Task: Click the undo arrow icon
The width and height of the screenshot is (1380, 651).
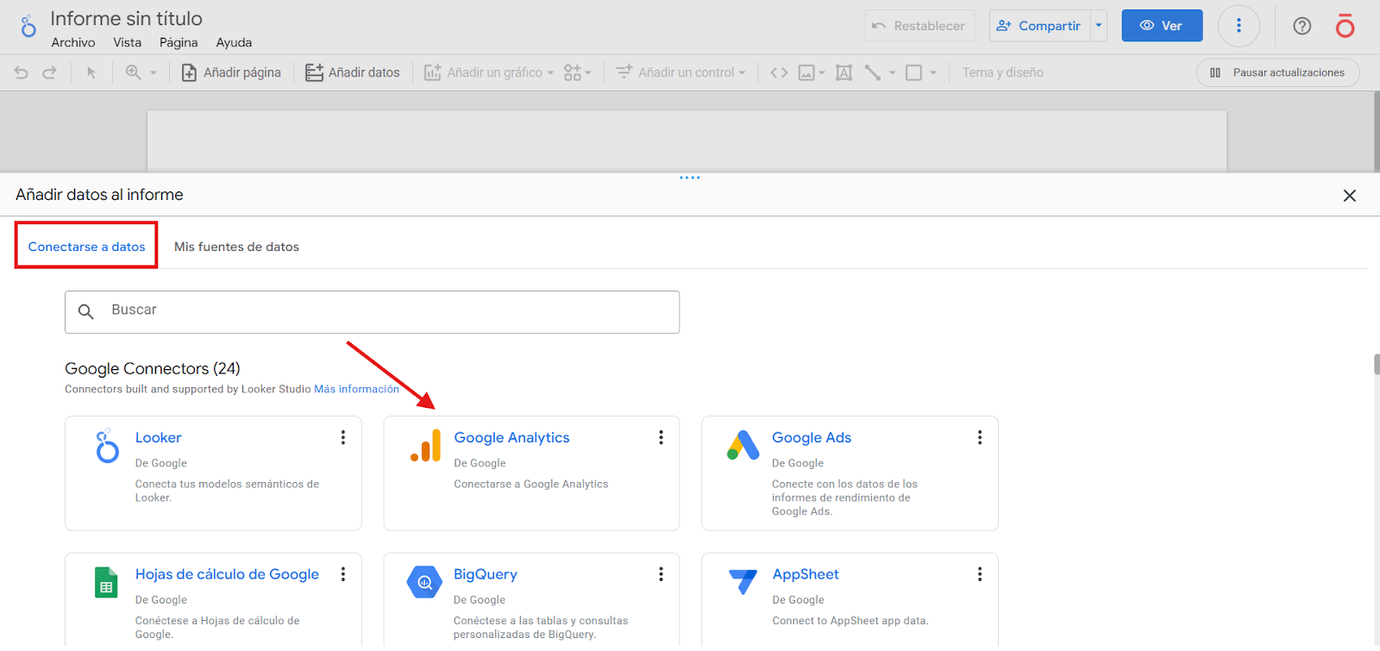Action: point(22,73)
